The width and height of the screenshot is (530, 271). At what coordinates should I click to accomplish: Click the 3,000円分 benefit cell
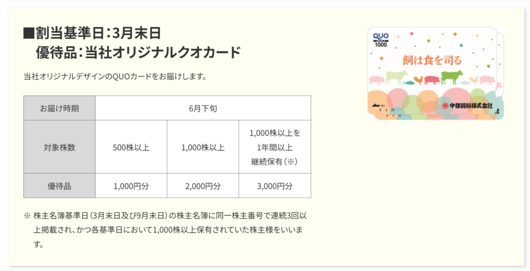(x=274, y=186)
